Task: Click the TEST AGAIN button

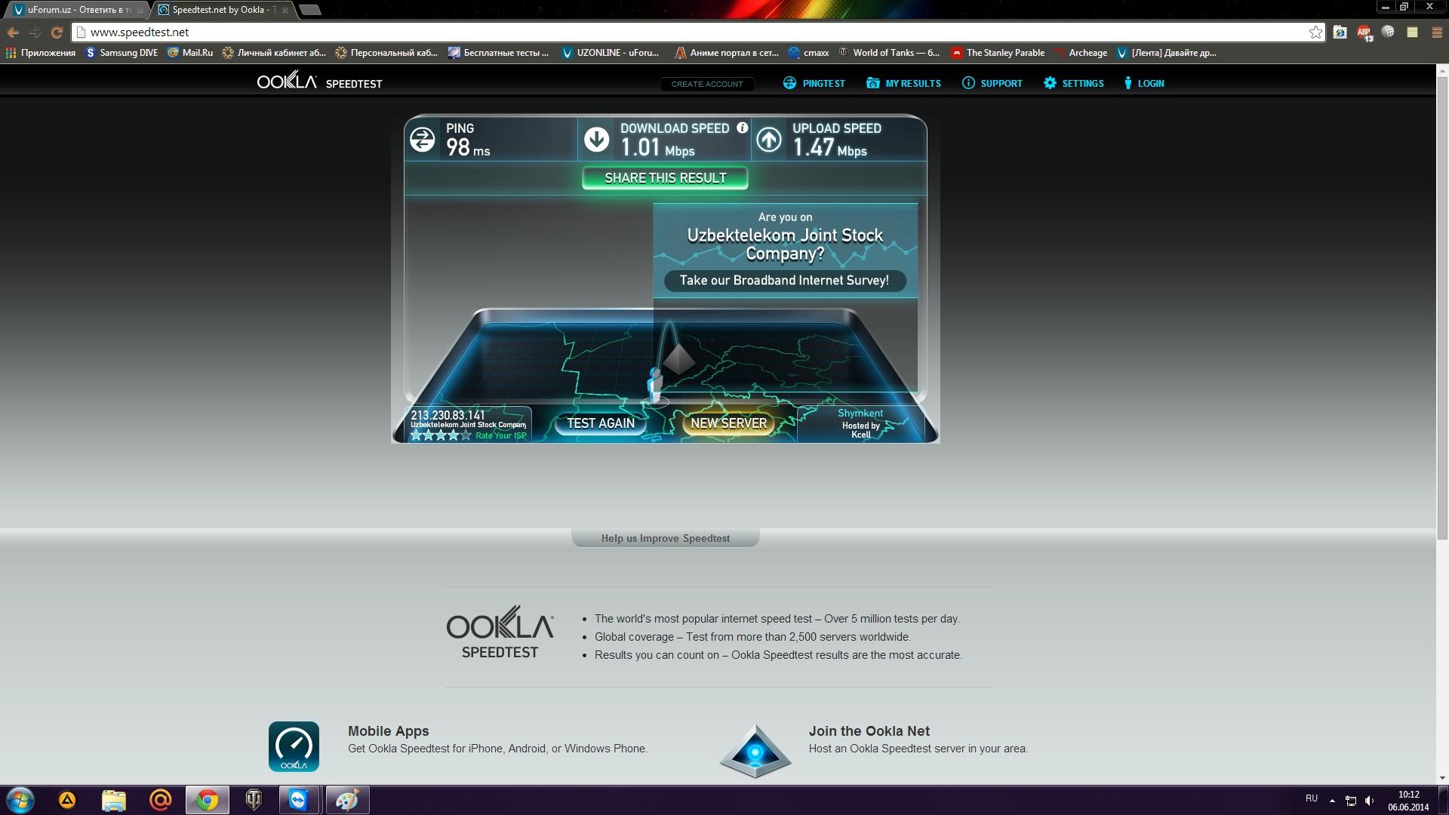Action: 601,423
